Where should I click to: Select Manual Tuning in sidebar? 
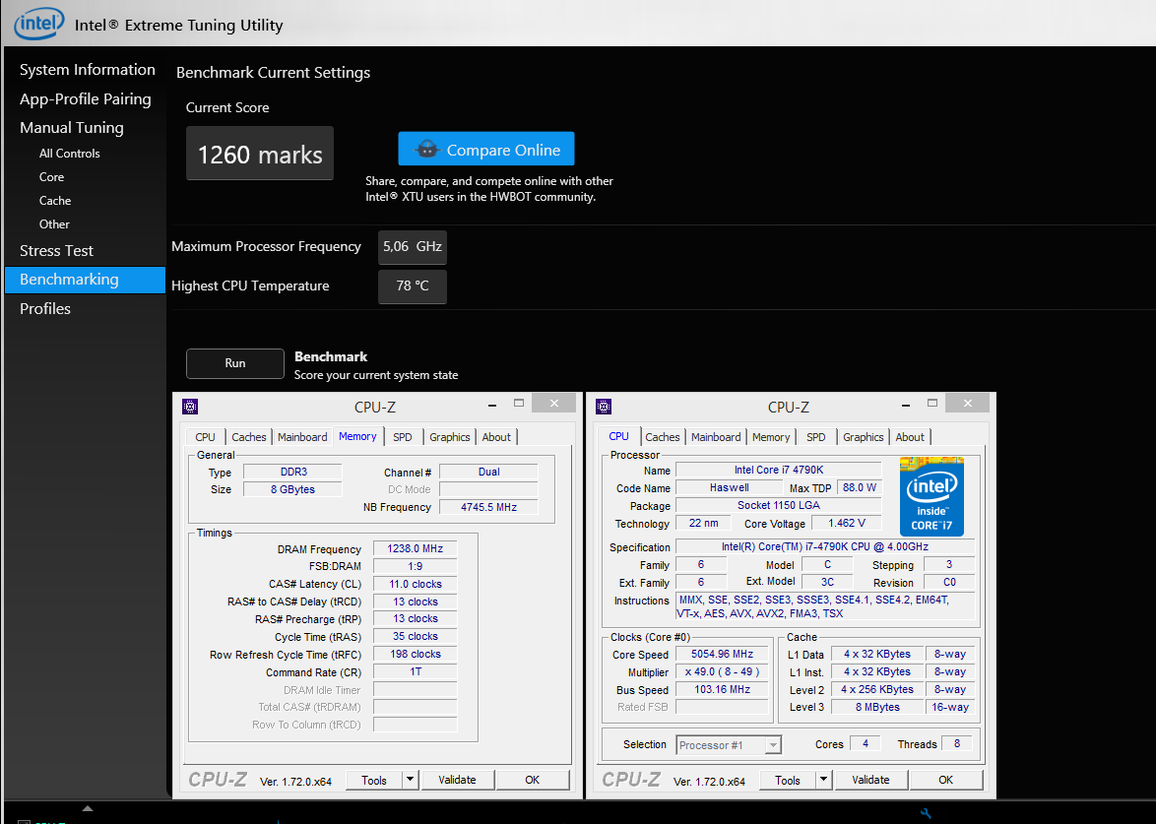coord(72,128)
